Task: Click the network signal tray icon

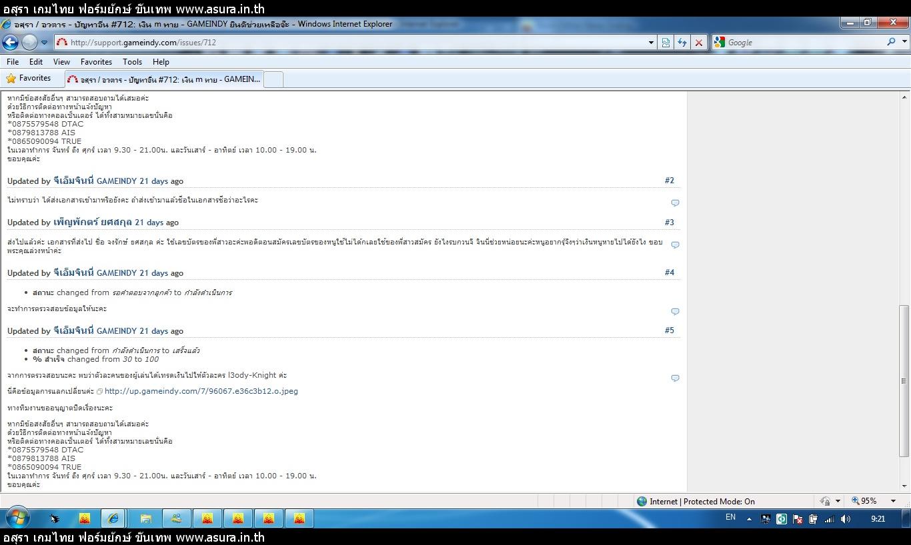Action: (x=829, y=519)
